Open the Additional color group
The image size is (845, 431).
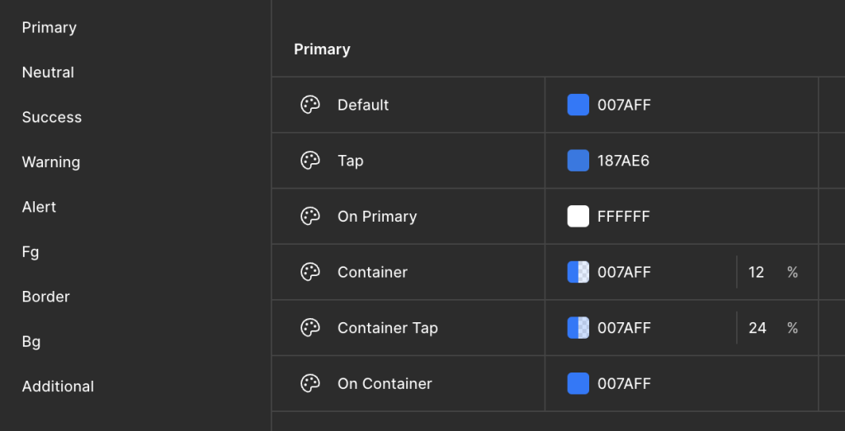coord(58,386)
